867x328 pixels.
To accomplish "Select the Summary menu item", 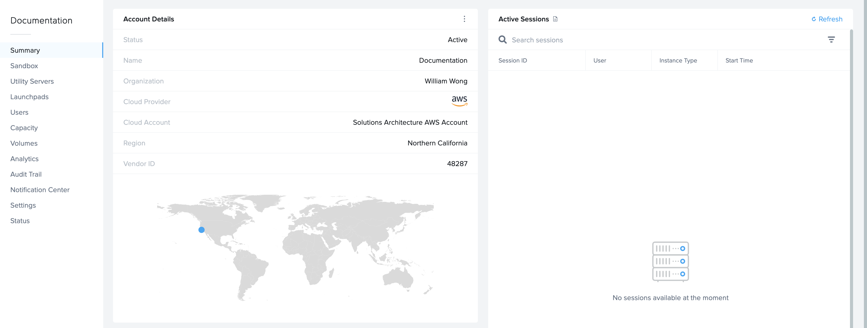I will click(x=25, y=50).
